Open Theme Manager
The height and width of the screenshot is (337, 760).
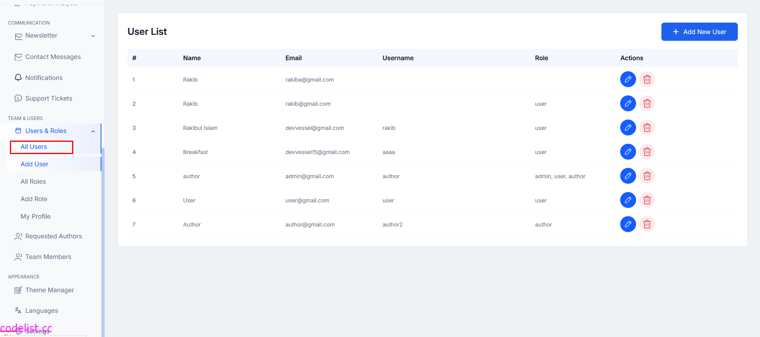[50, 290]
